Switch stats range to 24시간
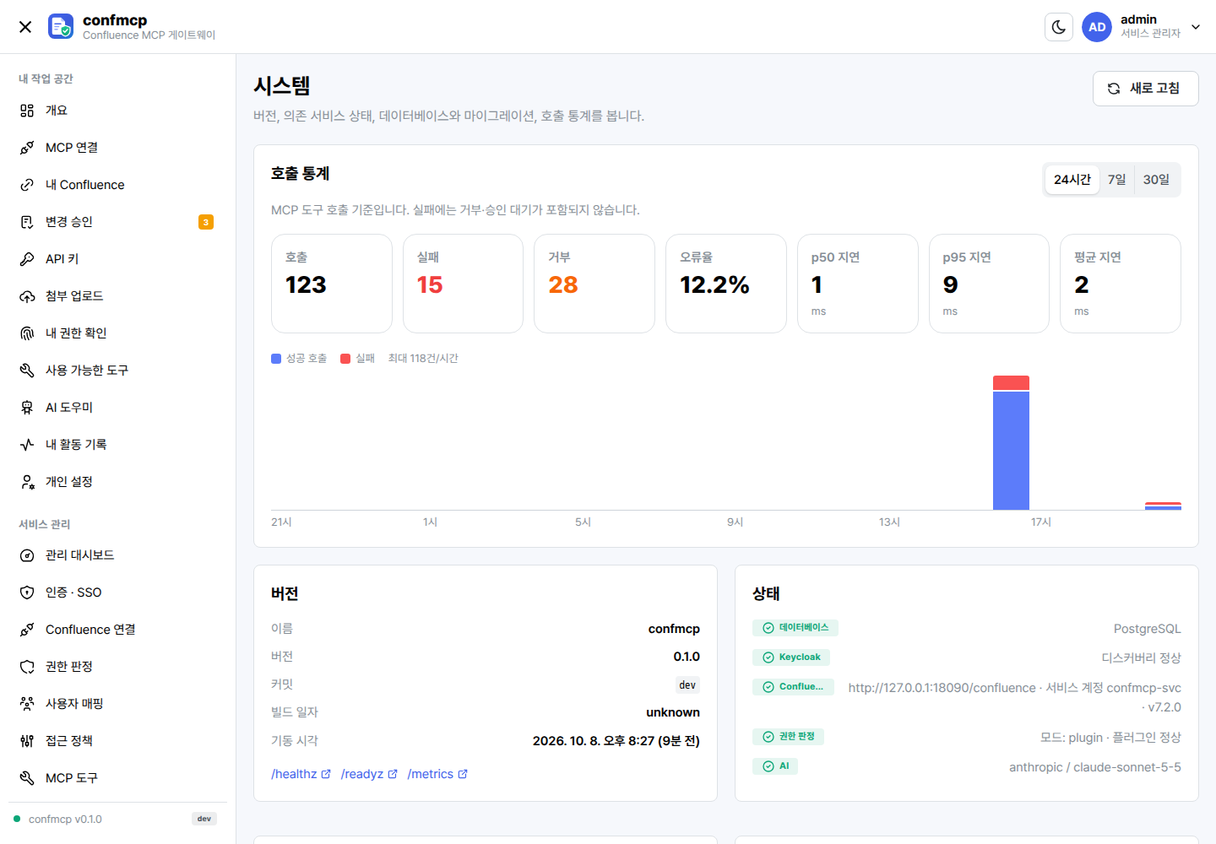The image size is (1216, 844). coord(1072,180)
